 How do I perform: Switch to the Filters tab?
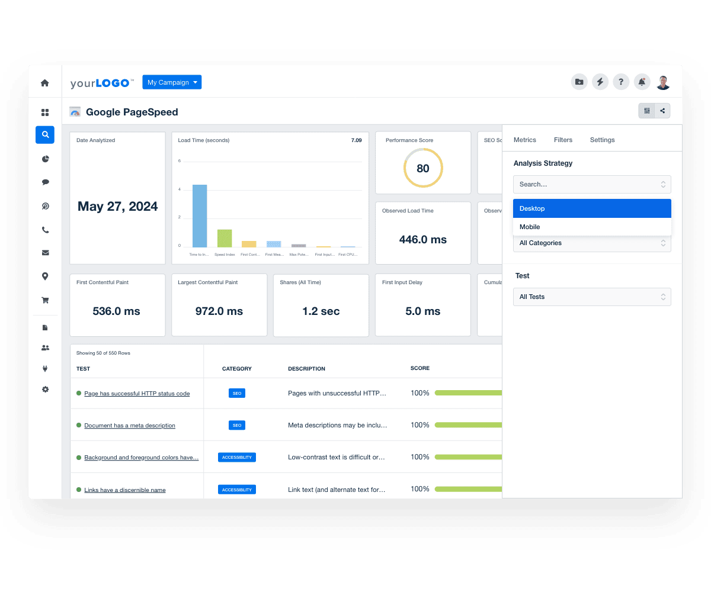563,140
